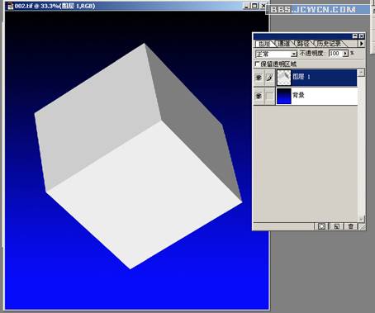Hide 图层 1 using its eye icon
The width and height of the screenshot is (375, 313).
259,78
